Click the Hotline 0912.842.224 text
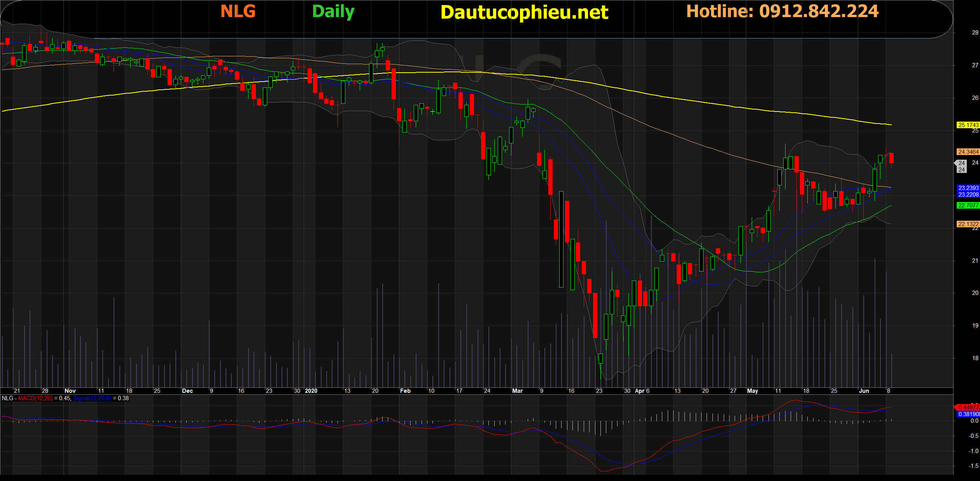Image resolution: width=980 pixels, height=481 pixels. [x=782, y=11]
